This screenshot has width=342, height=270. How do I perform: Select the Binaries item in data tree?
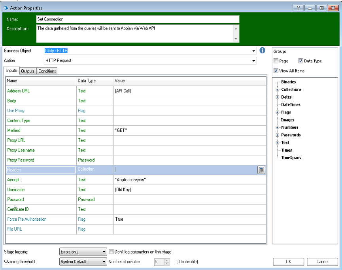click(288, 82)
